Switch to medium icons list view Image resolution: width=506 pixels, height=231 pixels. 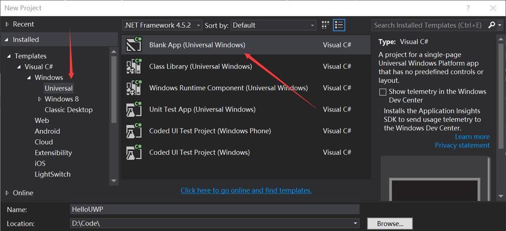[x=339, y=25]
